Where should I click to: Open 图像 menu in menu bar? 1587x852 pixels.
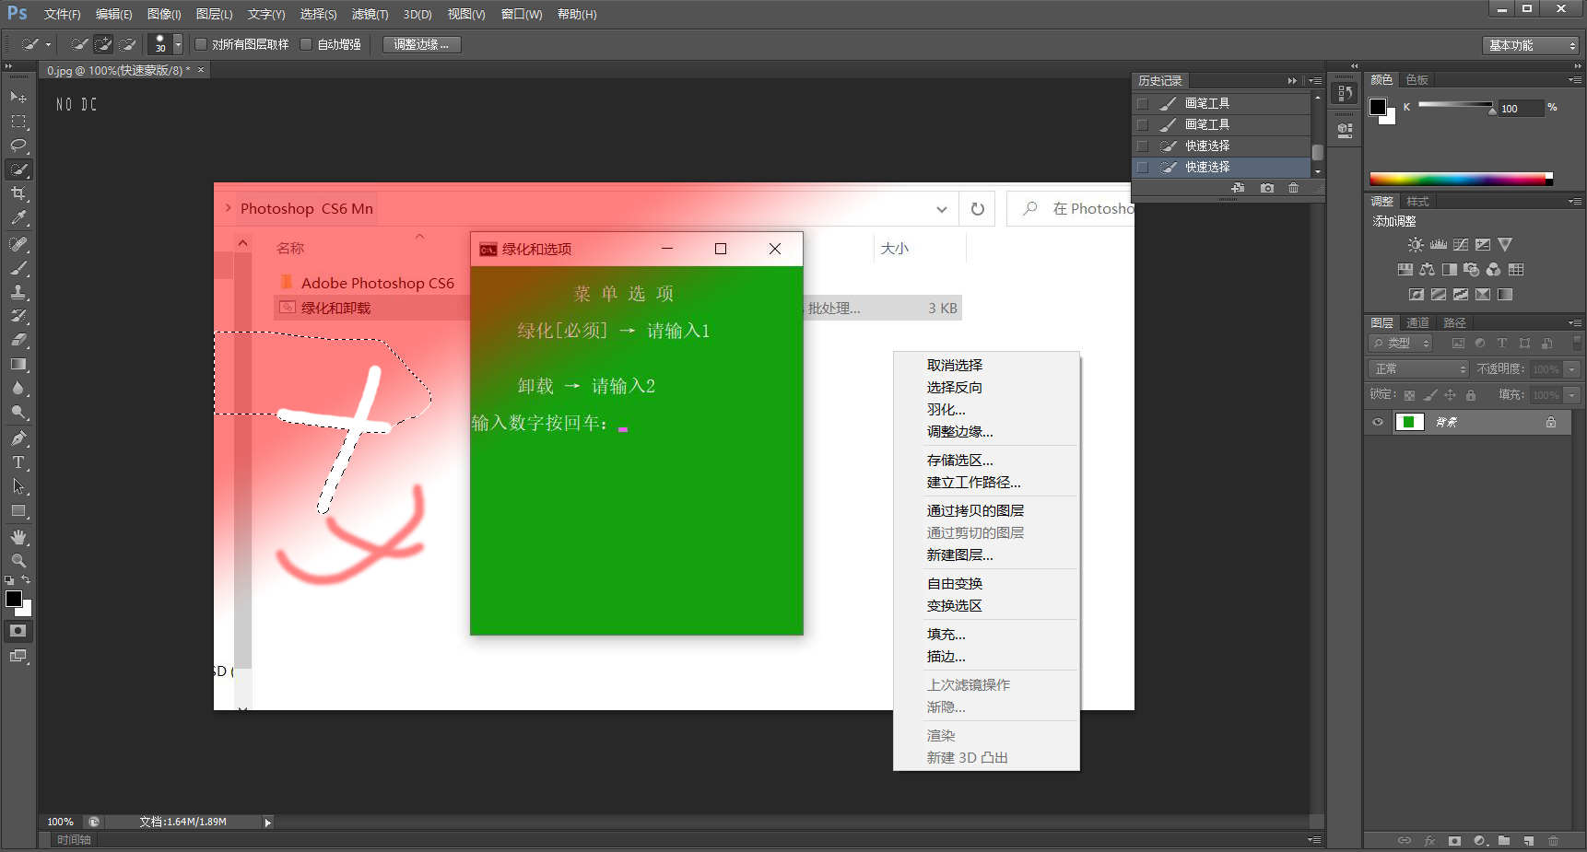(164, 15)
